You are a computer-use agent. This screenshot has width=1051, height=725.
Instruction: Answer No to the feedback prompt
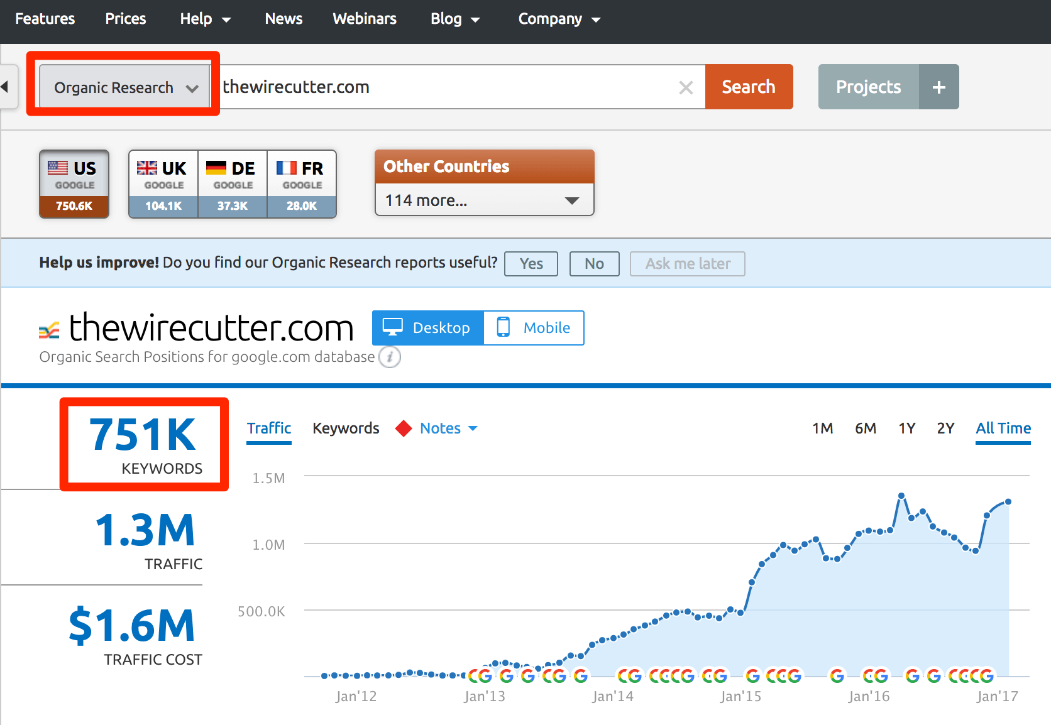point(594,264)
